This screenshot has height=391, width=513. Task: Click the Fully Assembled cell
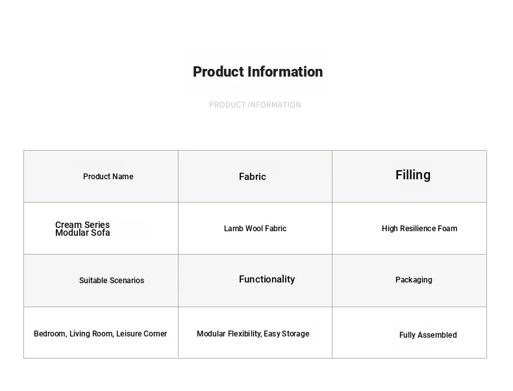(x=409, y=333)
